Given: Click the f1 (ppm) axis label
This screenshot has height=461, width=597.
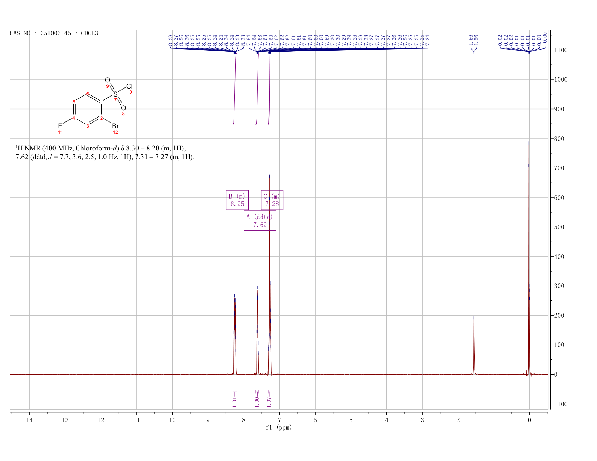Looking at the screenshot, I should coord(279,427).
